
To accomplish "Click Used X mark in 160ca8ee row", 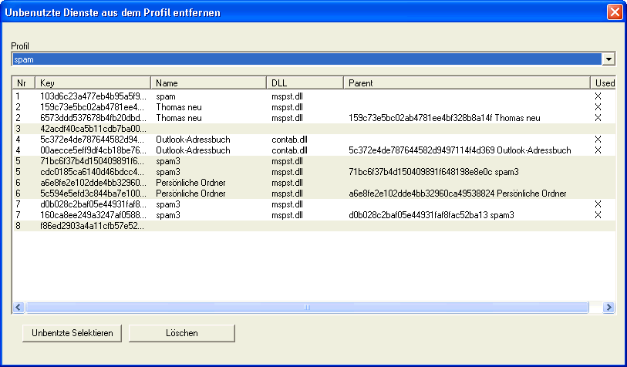I will [x=598, y=214].
